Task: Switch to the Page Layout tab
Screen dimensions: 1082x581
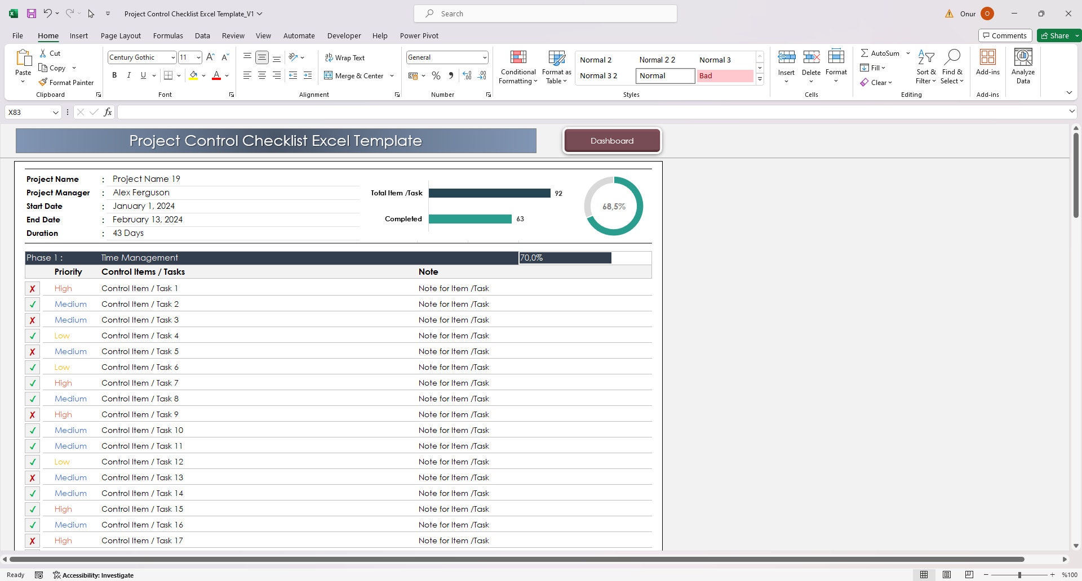Action: tap(121, 35)
